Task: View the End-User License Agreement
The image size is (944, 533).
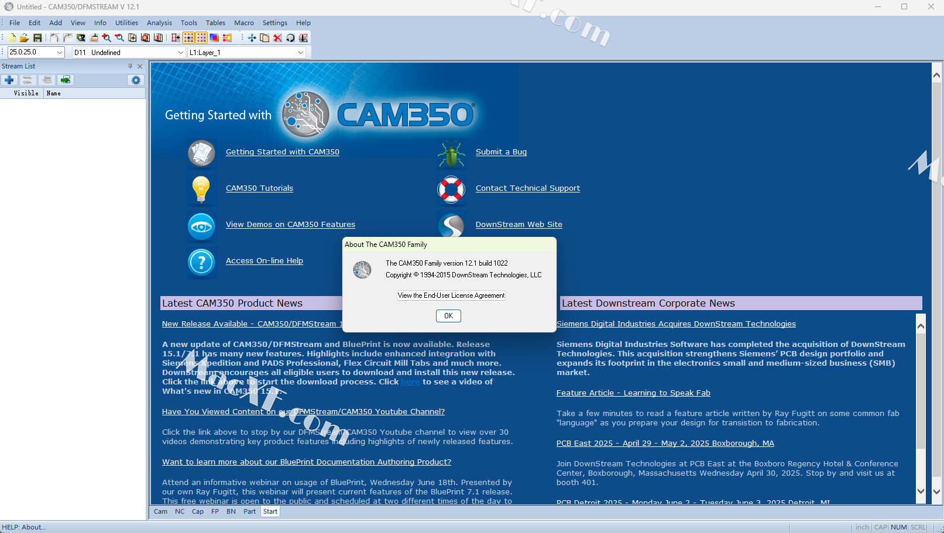Action: click(x=451, y=295)
